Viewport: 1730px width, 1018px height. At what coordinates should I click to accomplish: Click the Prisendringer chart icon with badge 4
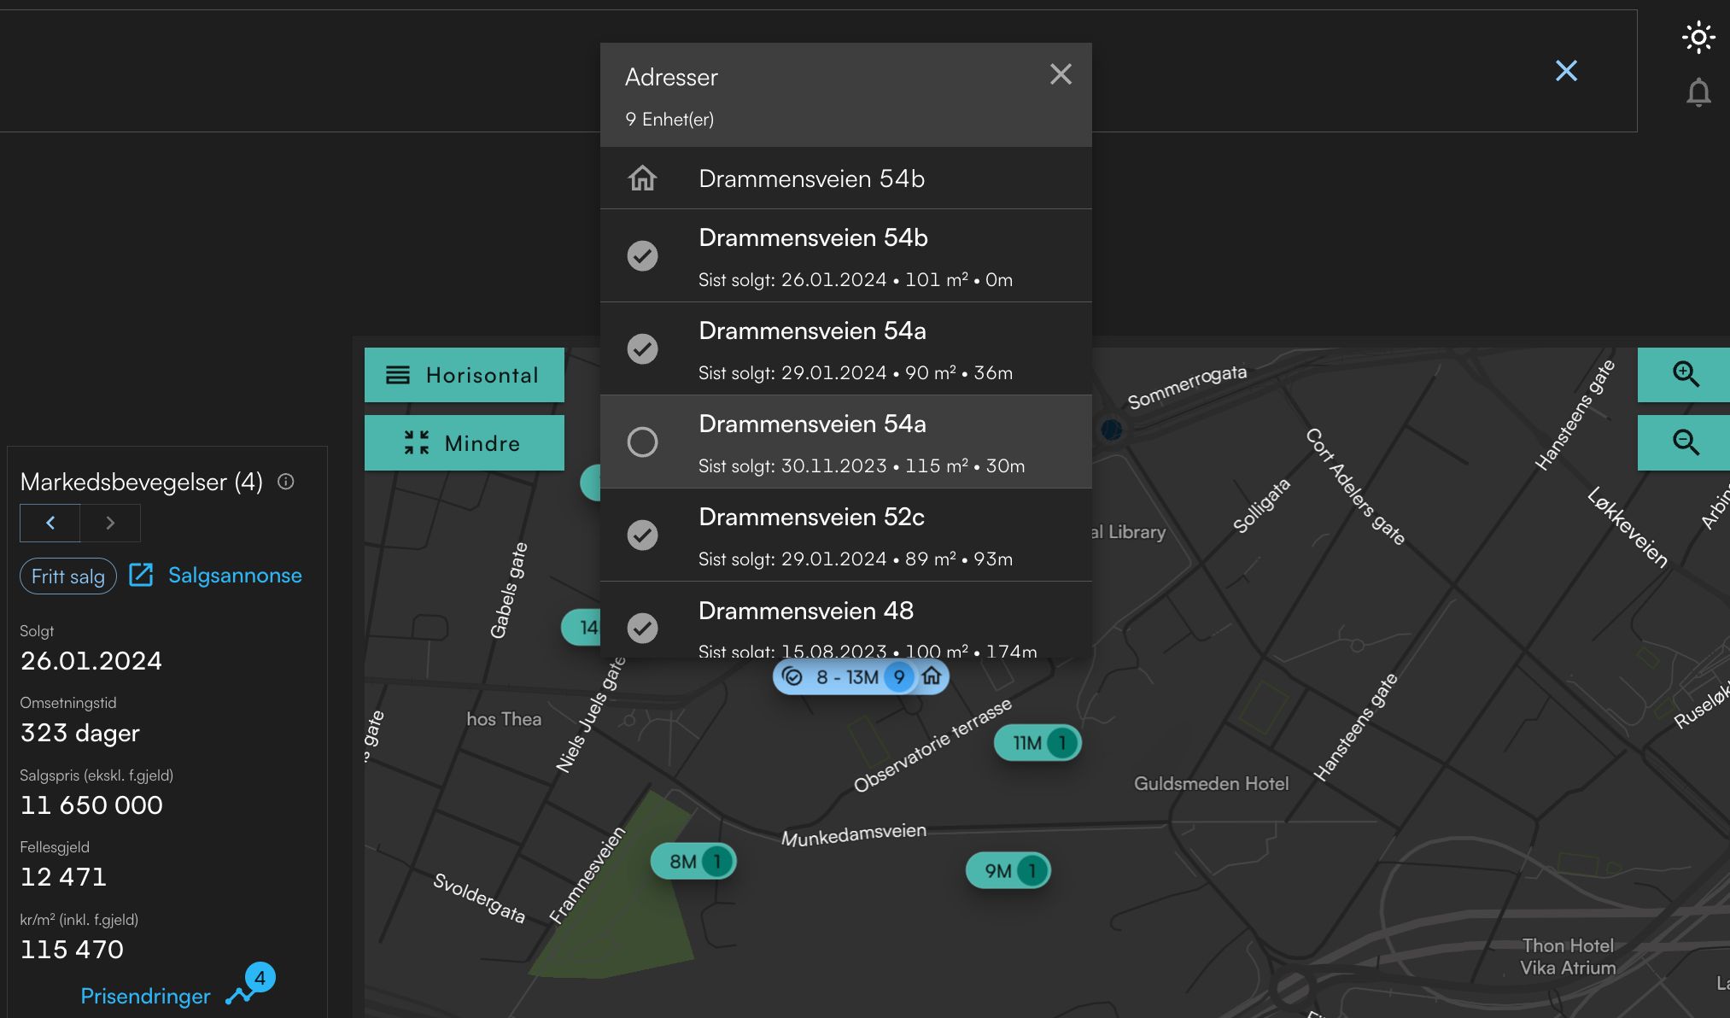242,994
